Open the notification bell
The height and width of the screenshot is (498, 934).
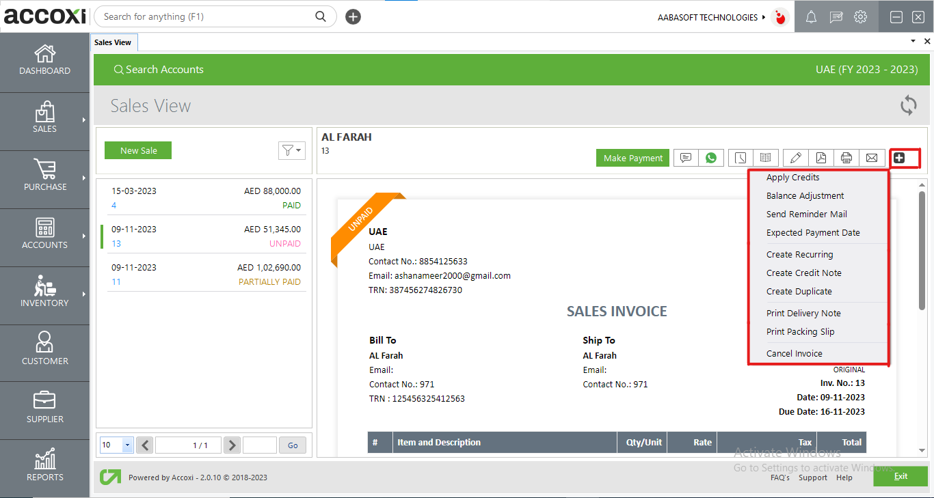click(811, 16)
